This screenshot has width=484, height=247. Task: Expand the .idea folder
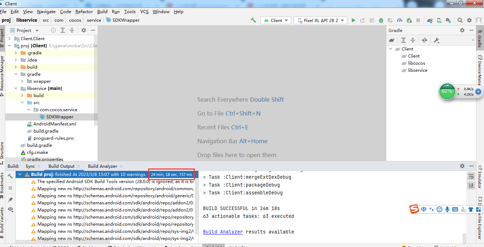pyautogui.click(x=16, y=60)
